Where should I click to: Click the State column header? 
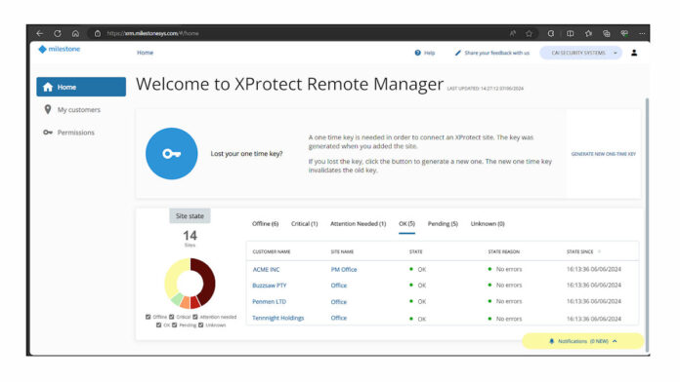coord(415,251)
